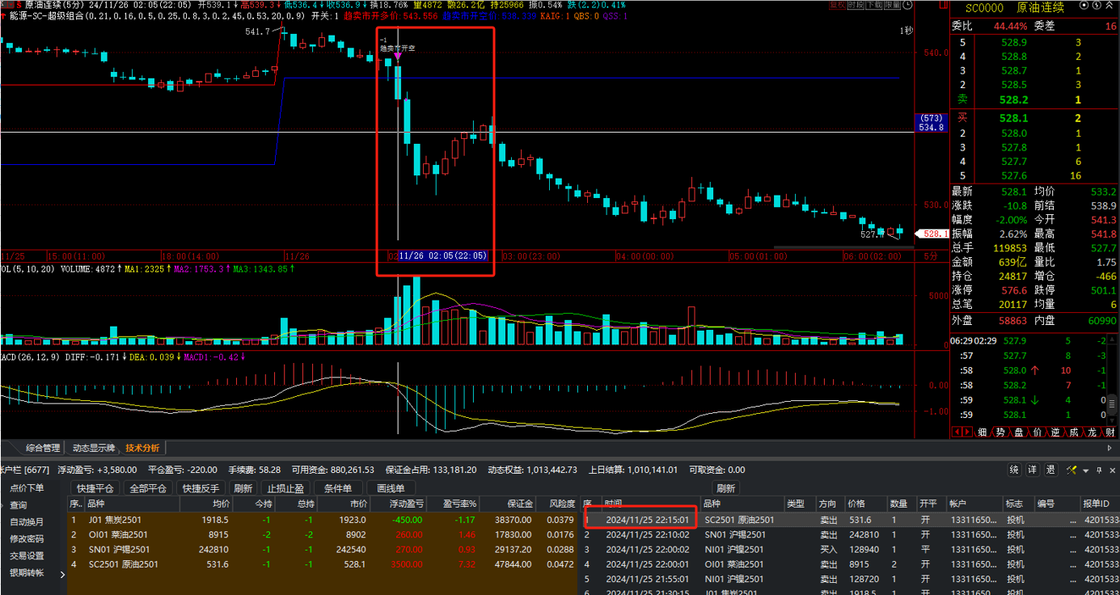The height and width of the screenshot is (595, 1120).
Task: Collapse quote panel with double-up chevron
Action: 1109,5
